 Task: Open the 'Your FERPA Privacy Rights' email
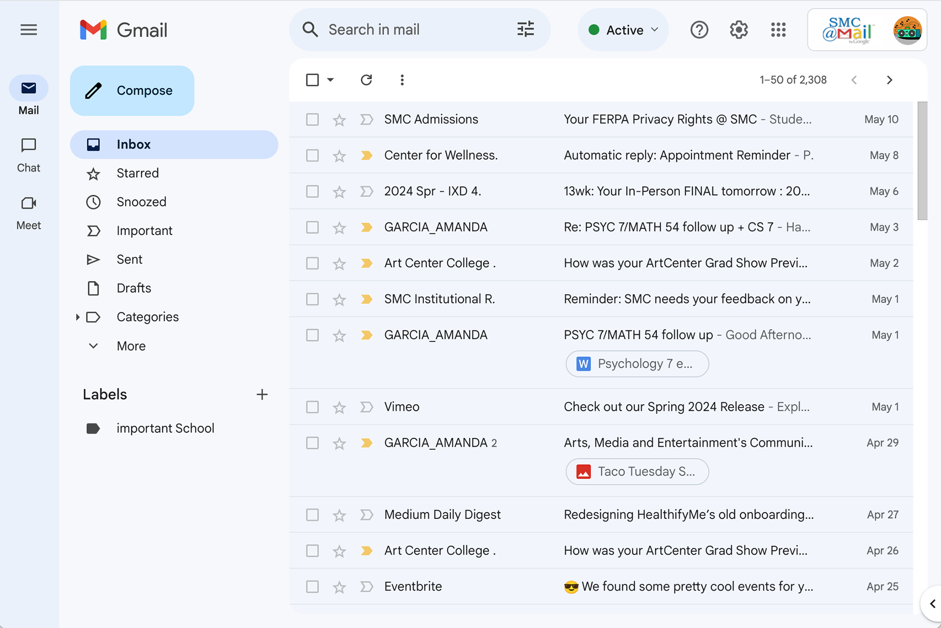(x=601, y=120)
